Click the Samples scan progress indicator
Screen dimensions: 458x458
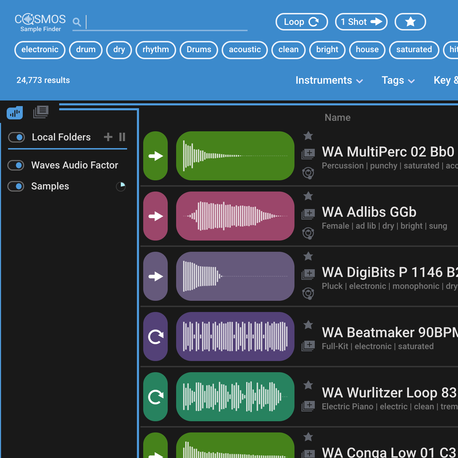coord(121,187)
